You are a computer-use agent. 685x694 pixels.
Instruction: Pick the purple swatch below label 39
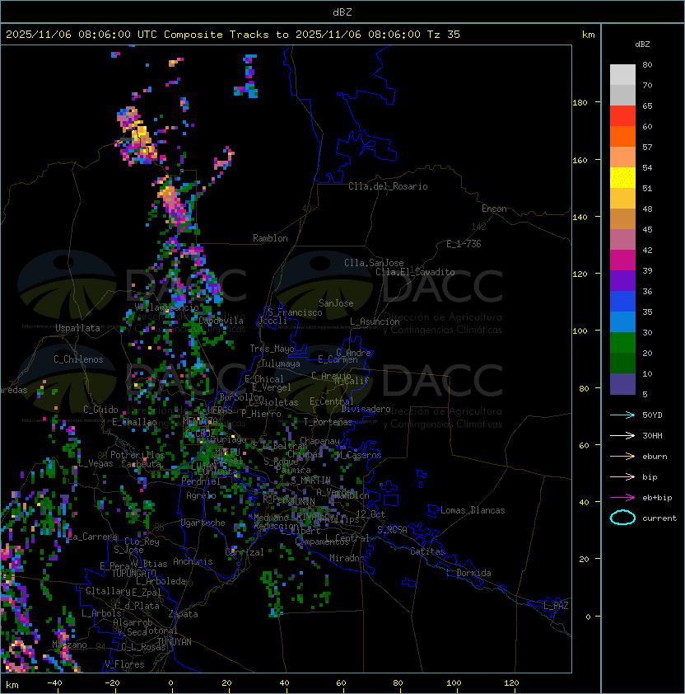pos(622,280)
